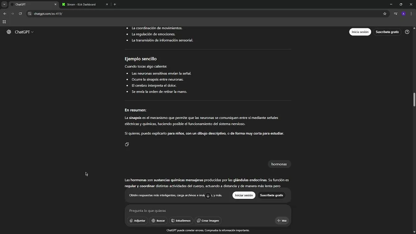Click bullet La coordinación de movimientos

[157, 28]
